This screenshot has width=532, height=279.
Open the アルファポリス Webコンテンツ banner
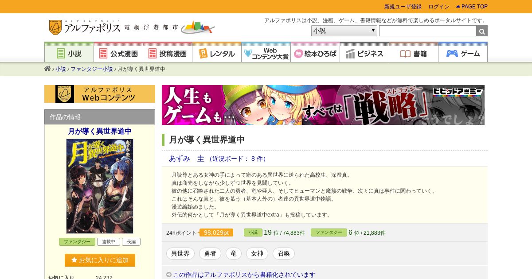[x=100, y=94]
